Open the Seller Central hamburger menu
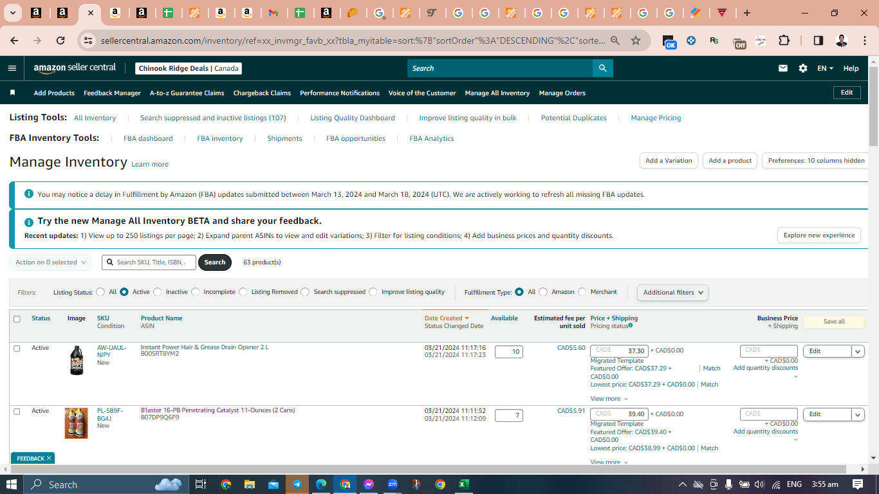 (x=12, y=68)
